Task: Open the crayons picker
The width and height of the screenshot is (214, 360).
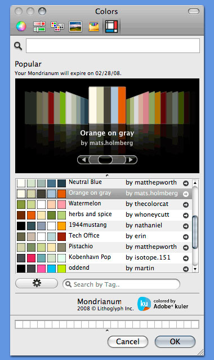Action: point(93,26)
